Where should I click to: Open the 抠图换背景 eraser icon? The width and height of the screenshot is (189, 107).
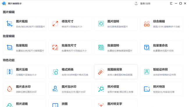[101, 72]
